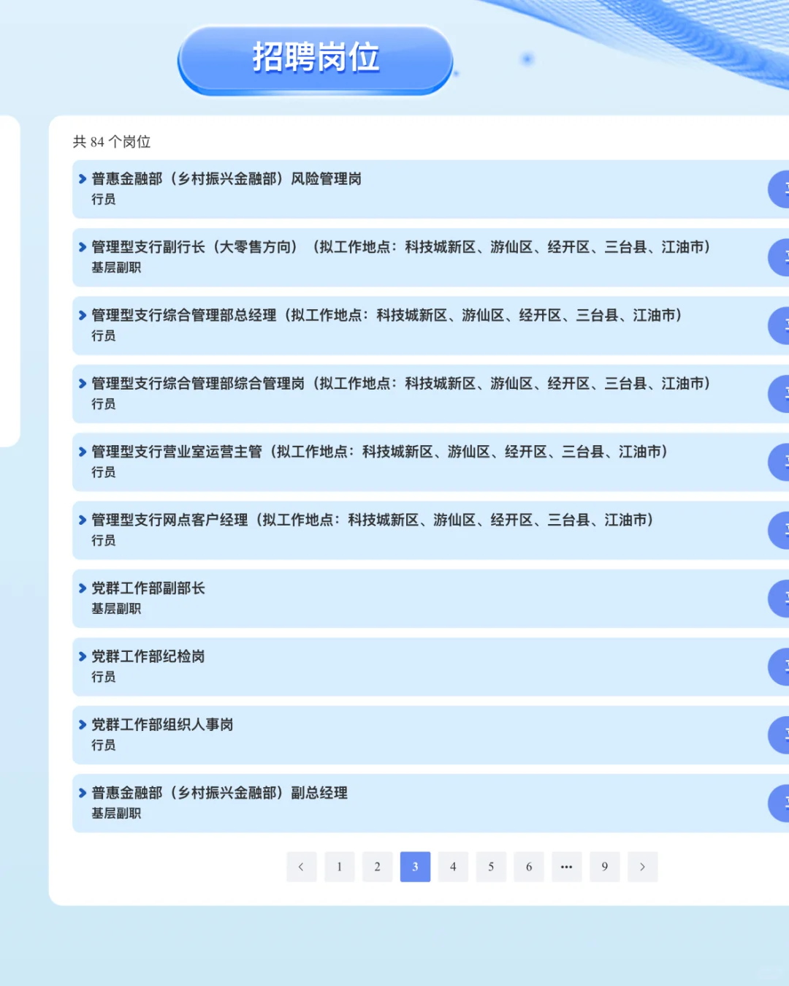Open 党群工作部副部长 title
This screenshot has height=986, width=789.
click(x=148, y=588)
